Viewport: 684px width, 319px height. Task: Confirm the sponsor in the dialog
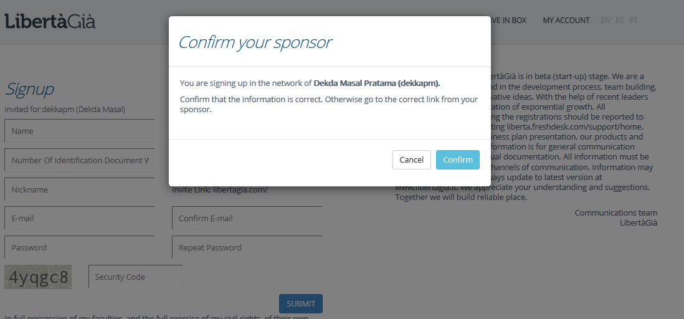[x=458, y=159]
